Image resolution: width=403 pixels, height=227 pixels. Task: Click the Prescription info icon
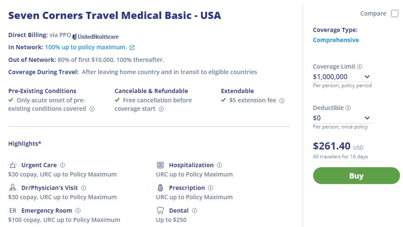(211, 188)
